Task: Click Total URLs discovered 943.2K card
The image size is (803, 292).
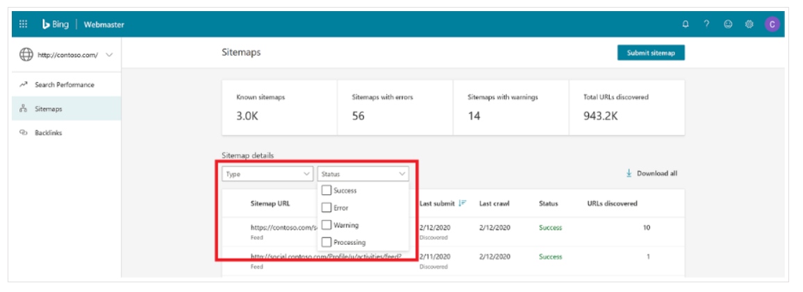Action: pos(627,108)
